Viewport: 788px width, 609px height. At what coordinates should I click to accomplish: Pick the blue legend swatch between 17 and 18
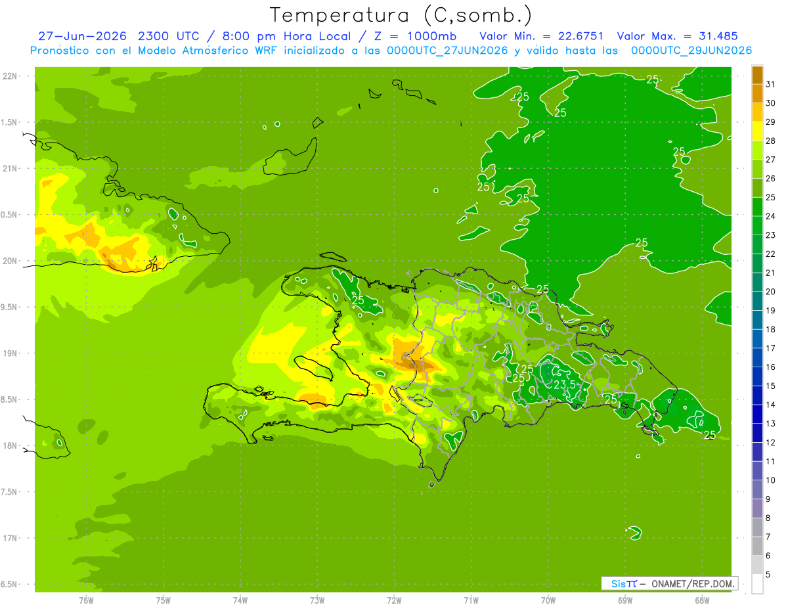click(x=757, y=338)
